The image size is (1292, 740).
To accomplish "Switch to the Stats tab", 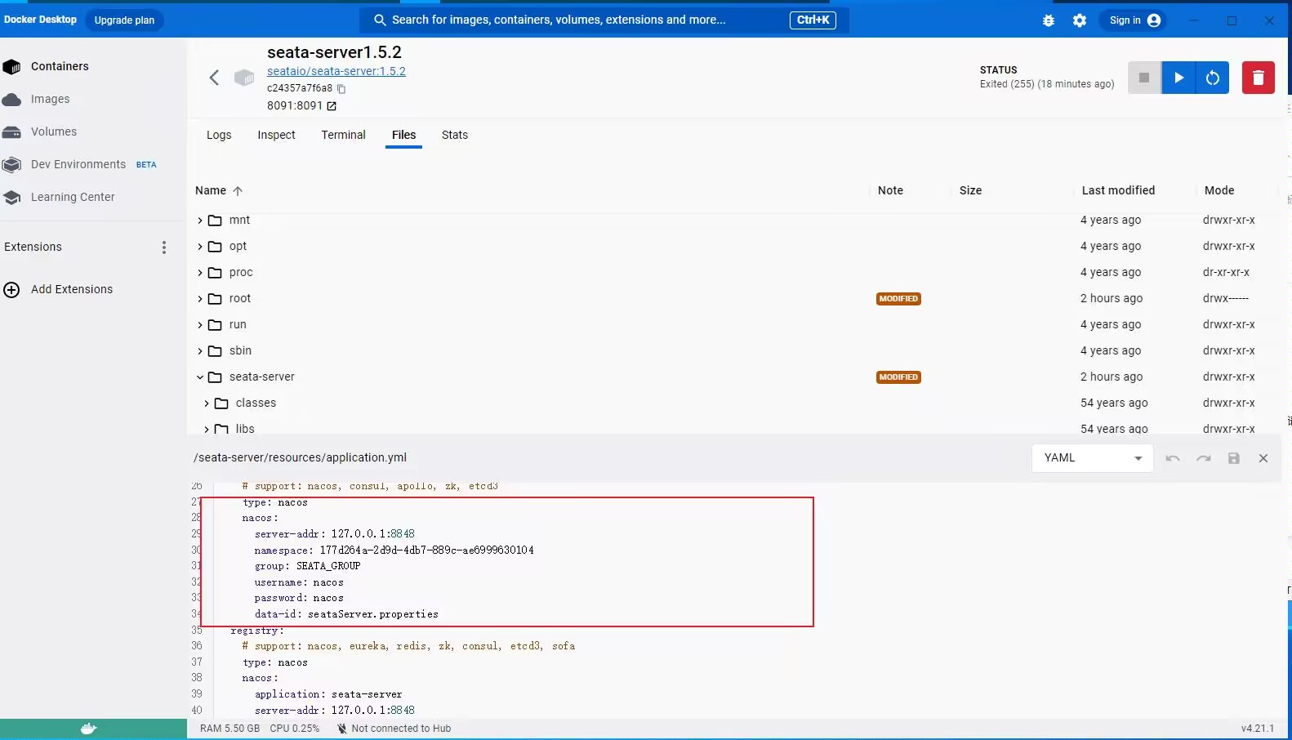I will [455, 135].
